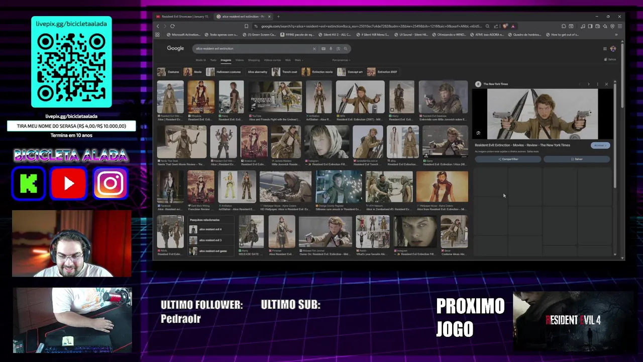The width and height of the screenshot is (643, 362).
Task: Expand the Ferramentas tools dropdown
Action: coord(341,60)
